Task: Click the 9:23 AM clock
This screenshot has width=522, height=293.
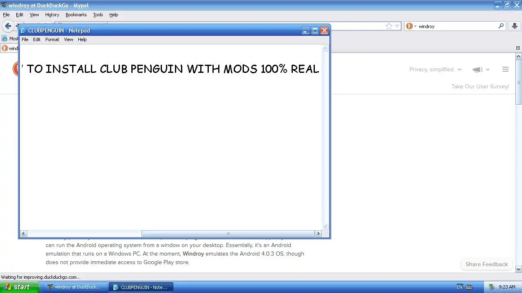Action: pyautogui.click(x=507, y=287)
